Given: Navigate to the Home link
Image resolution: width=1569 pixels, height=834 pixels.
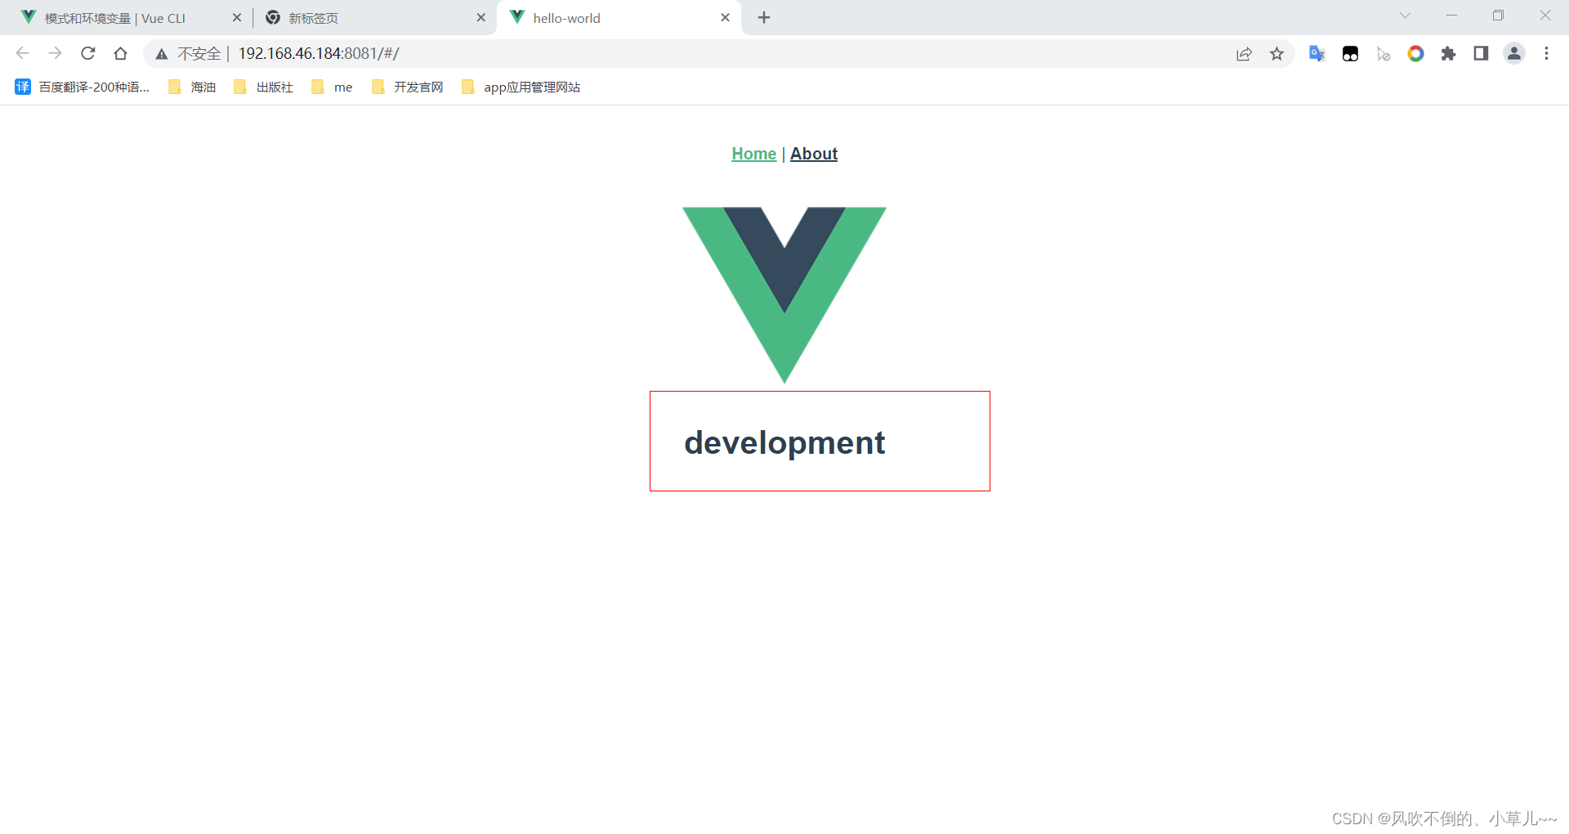Looking at the screenshot, I should pyautogui.click(x=753, y=154).
